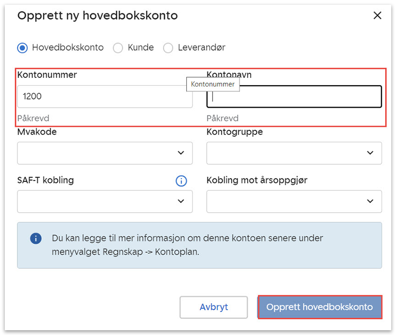This screenshot has width=396, height=335.
Task: Click the Kontogruppe field label
Action: click(235, 132)
